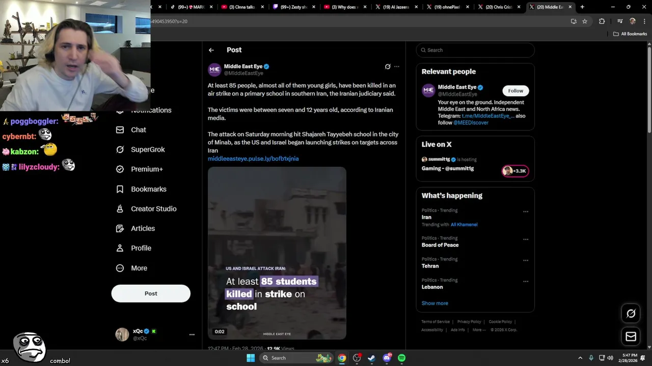Open Discord from the taskbar
This screenshot has height=366, width=652.
coord(387,358)
